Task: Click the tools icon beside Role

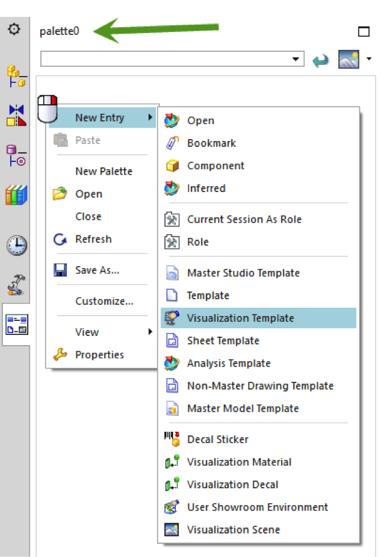Action: click(172, 242)
